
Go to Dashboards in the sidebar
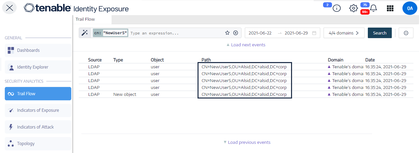(x=28, y=50)
